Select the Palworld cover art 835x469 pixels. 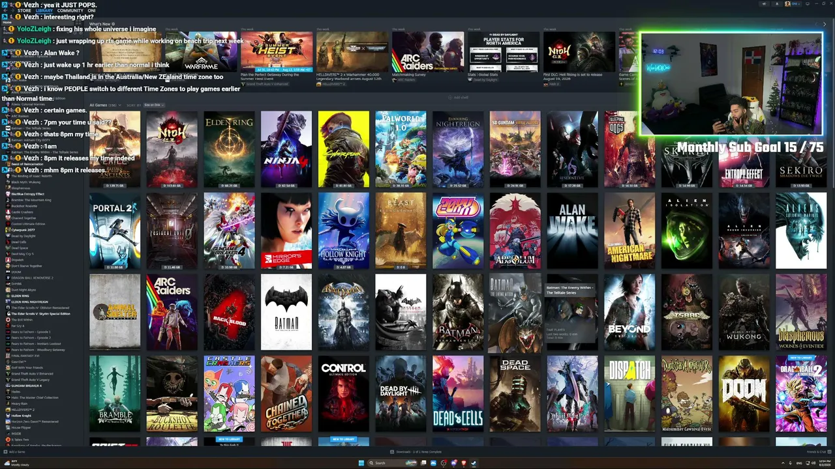pos(401,149)
